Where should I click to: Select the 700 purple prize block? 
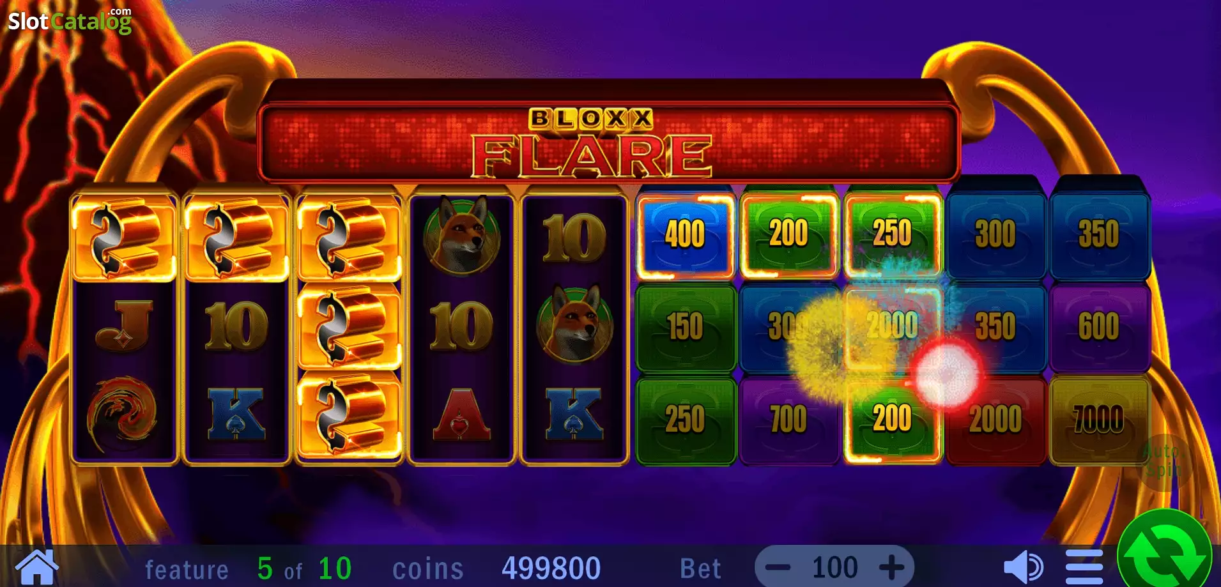789,420
